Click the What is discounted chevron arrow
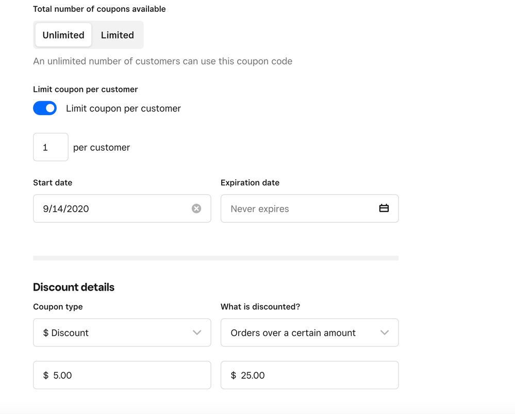 click(x=385, y=332)
